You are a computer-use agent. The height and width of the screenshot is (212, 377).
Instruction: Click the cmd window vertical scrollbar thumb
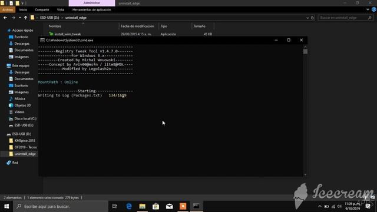[x=305, y=51]
